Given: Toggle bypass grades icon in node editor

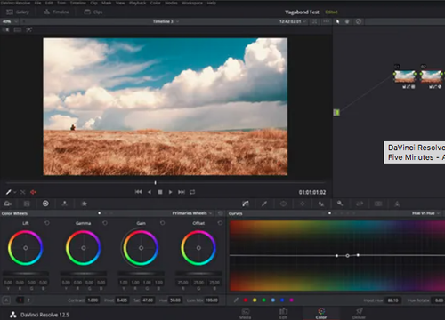Looking at the screenshot, I should [359, 21].
